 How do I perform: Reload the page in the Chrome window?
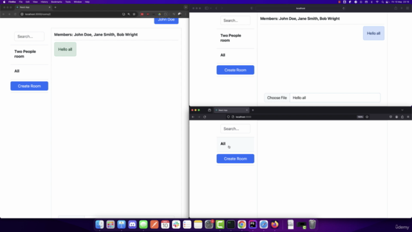[15, 14]
